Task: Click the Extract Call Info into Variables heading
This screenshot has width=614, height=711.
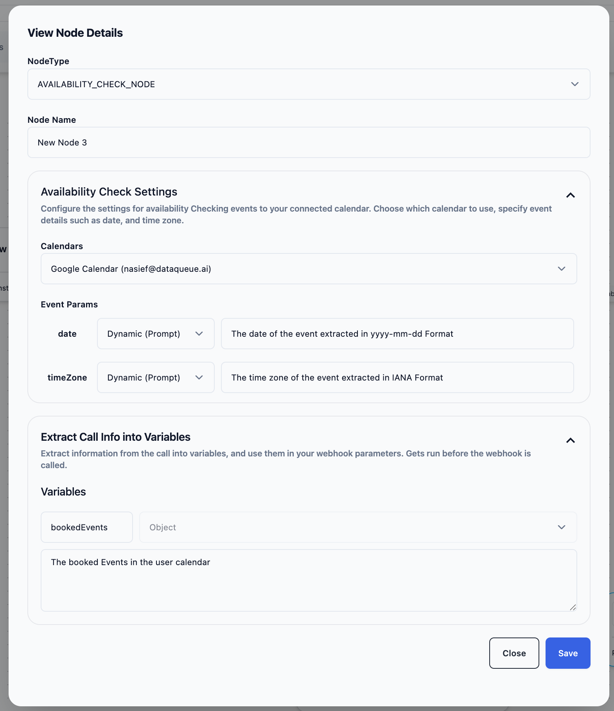Action: tap(115, 437)
